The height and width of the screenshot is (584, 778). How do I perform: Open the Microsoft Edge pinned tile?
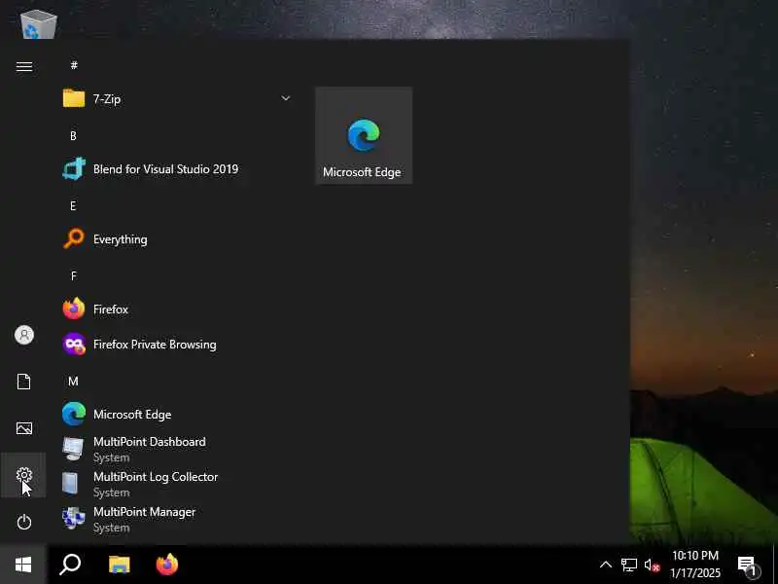pos(364,135)
